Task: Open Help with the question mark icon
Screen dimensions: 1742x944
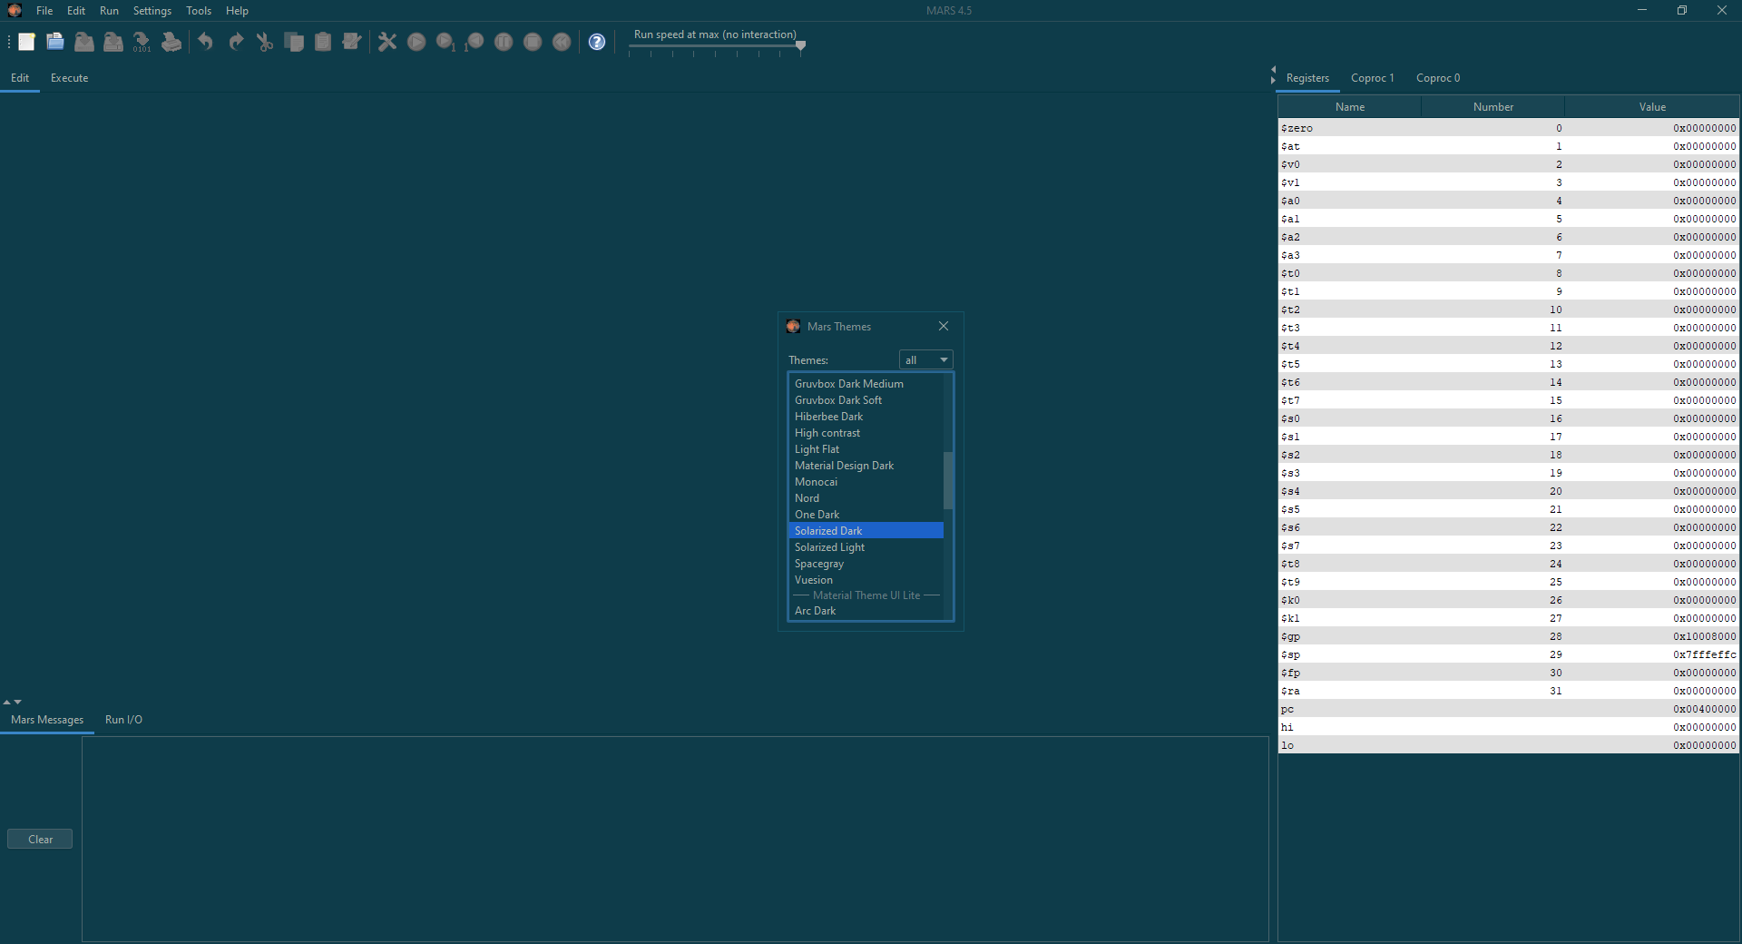Action: pyautogui.click(x=597, y=42)
